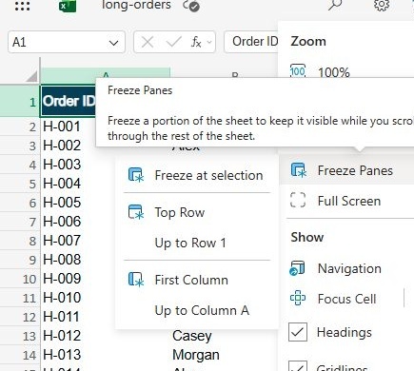Click the fx insert function icon
The width and height of the screenshot is (414, 371).
click(196, 42)
